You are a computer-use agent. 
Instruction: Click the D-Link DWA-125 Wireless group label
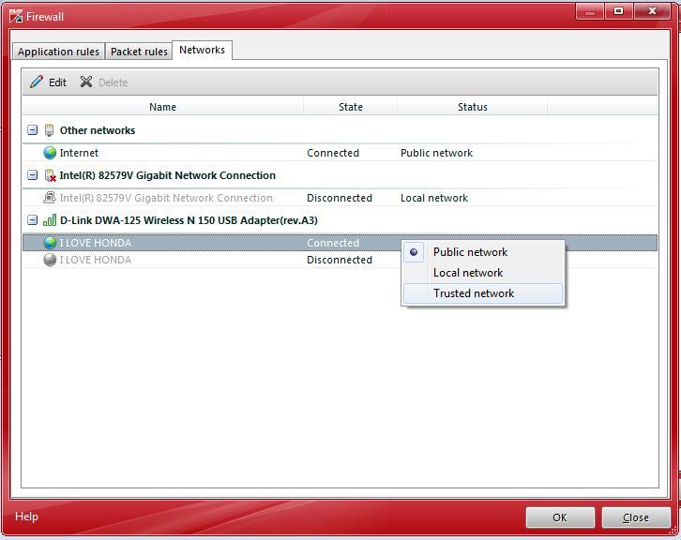[189, 220]
